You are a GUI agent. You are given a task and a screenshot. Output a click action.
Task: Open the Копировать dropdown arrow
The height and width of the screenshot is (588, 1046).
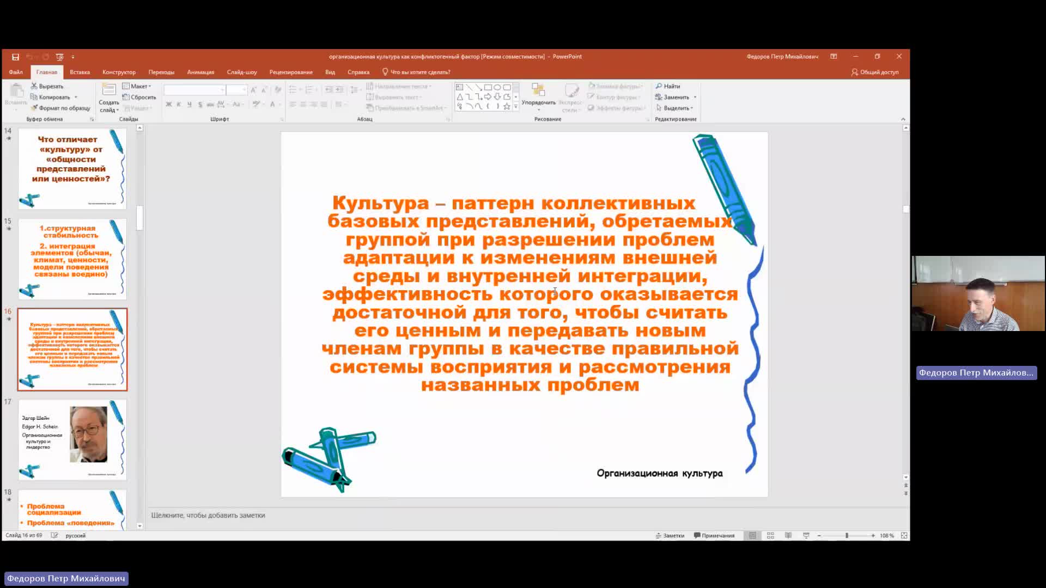(x=76, y=97)
